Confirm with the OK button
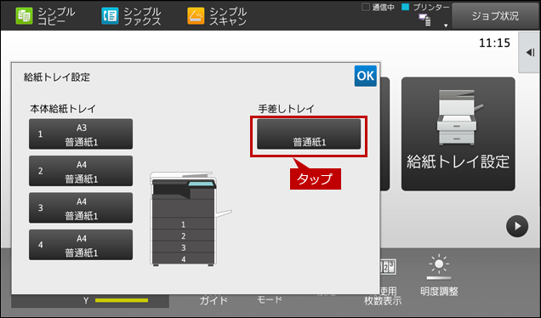The width and height of the screenshot is (541, 318). [366, 76]
